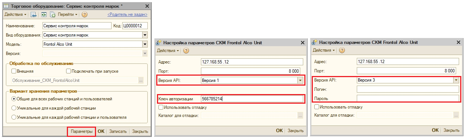
Task: Open Действия menu in Торговое оборудование window
Action: click(16, 15)
